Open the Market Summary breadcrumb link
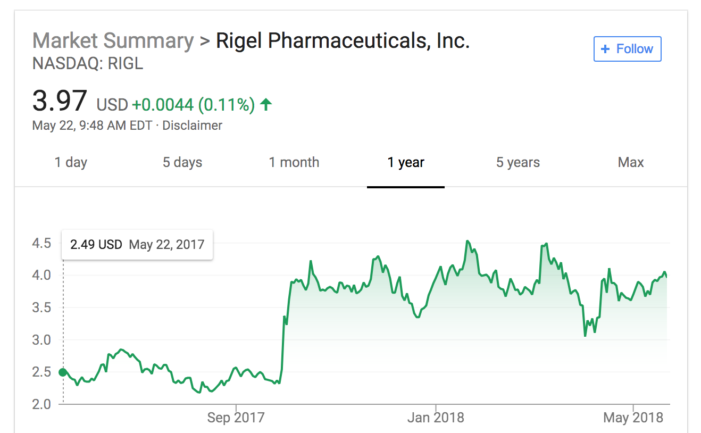The image size is (701, 433). click(113, 40)
